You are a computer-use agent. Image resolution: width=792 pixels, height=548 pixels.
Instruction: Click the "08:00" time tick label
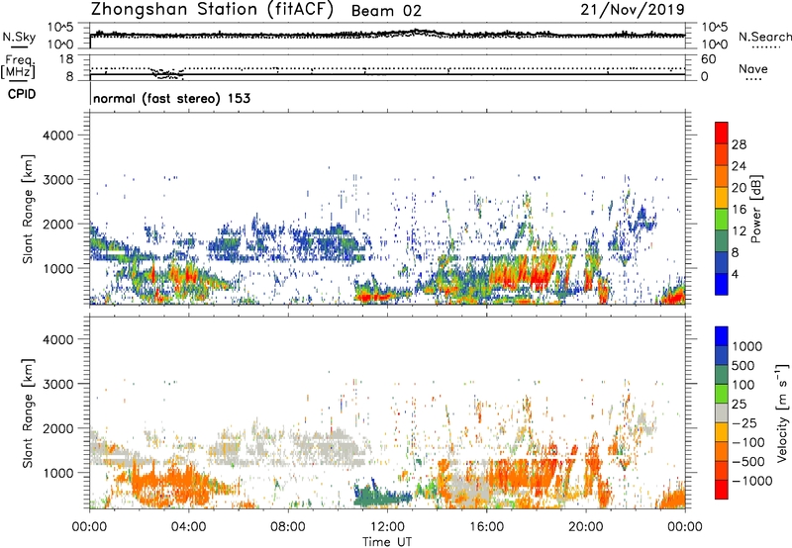pyautogui.click(x=288, y=527)
